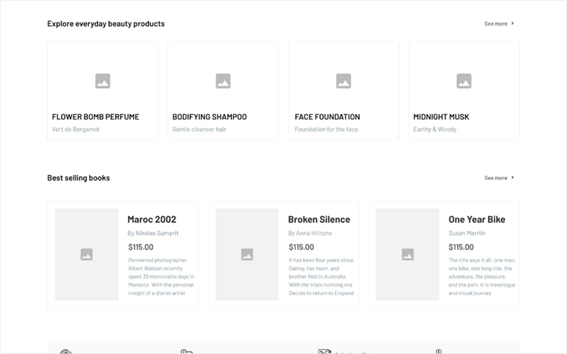Open the Broken Silence book cover image

point(247,254)
